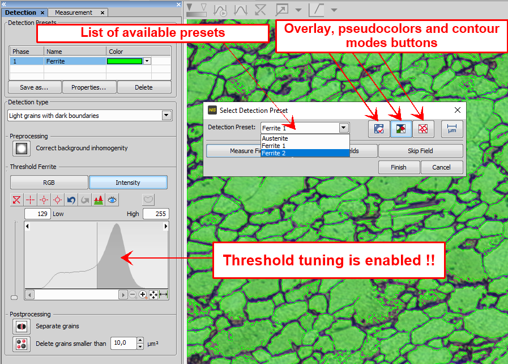The width and height of the screenshot is (508, 364).
Task: Choose Austenite from the preset list
Action: coord(275,138)
